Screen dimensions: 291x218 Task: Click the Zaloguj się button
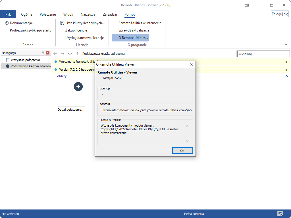tap(280, 14)
